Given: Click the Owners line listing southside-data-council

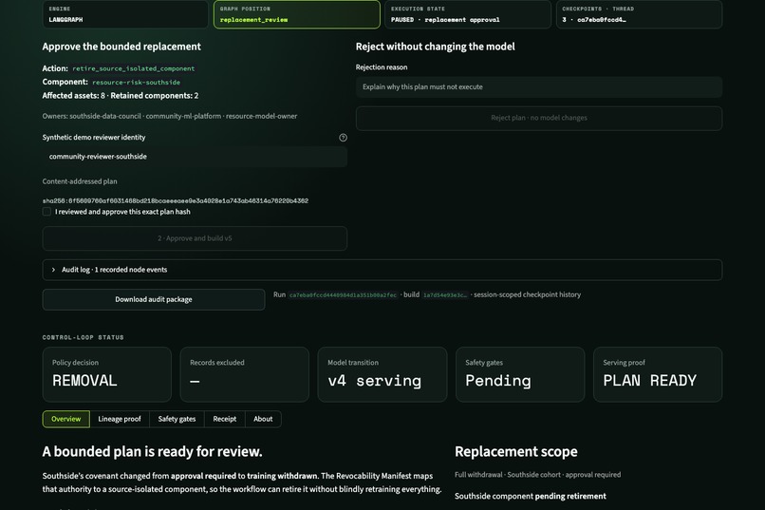Looking at the screenshot, I should (x=169, y=116).
